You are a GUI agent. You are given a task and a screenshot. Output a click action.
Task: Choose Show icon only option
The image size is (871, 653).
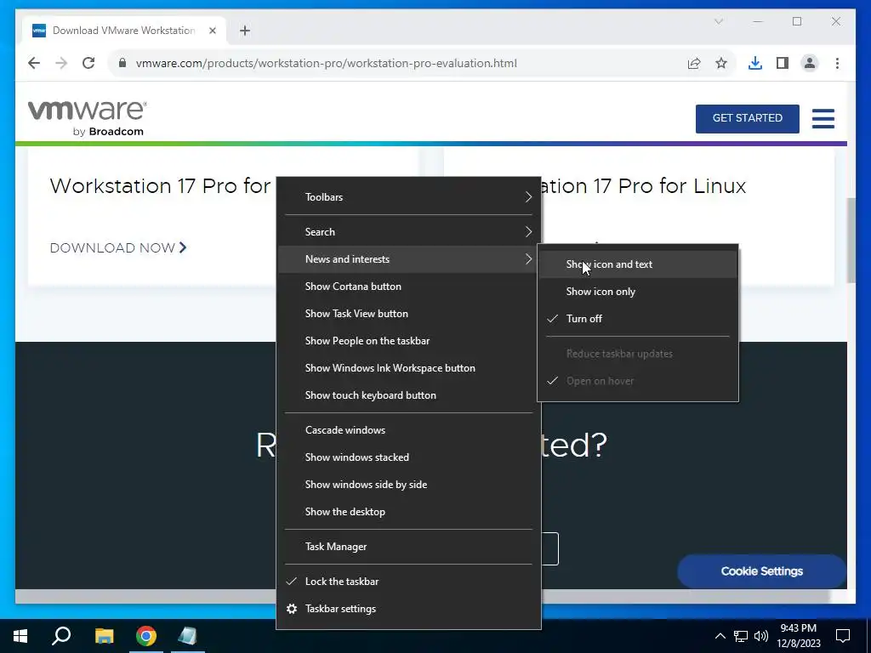tap(638, 292)
